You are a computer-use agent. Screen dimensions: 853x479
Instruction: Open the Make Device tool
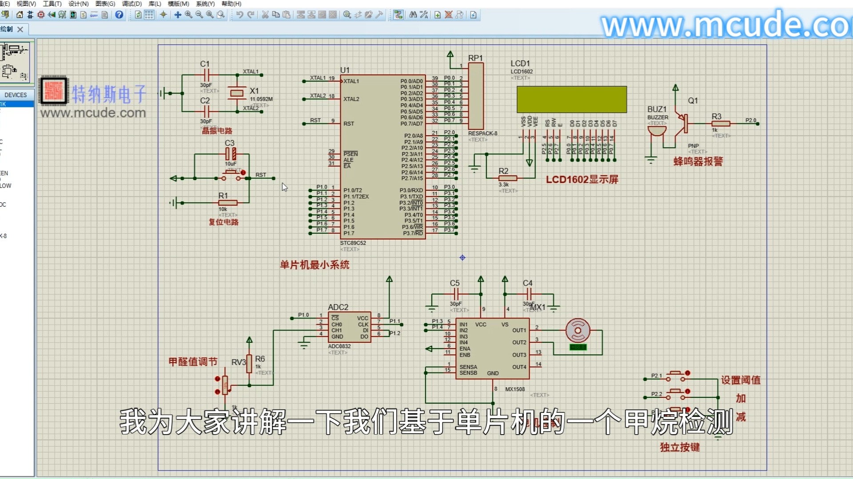coord(358,15)
